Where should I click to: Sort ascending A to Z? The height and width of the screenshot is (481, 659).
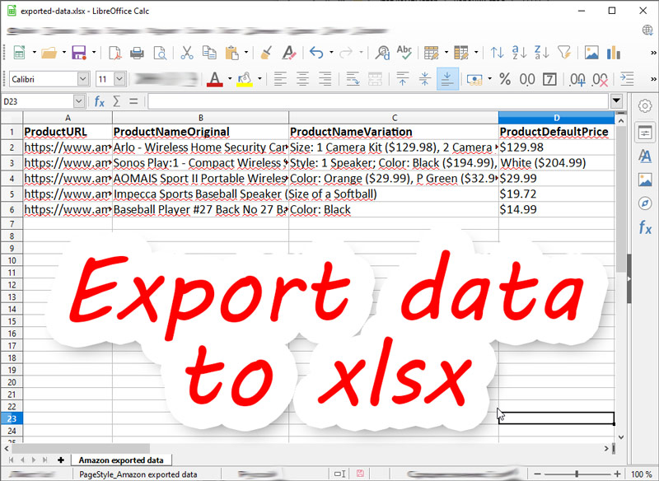pos(520,53)
